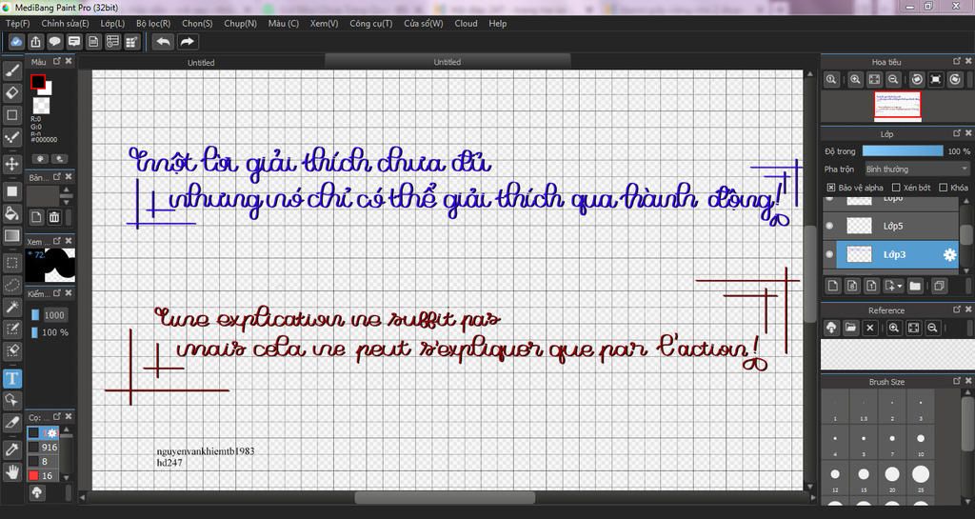
Task: Select the Fill rectangle tool
Action: (x=11, y=191)
